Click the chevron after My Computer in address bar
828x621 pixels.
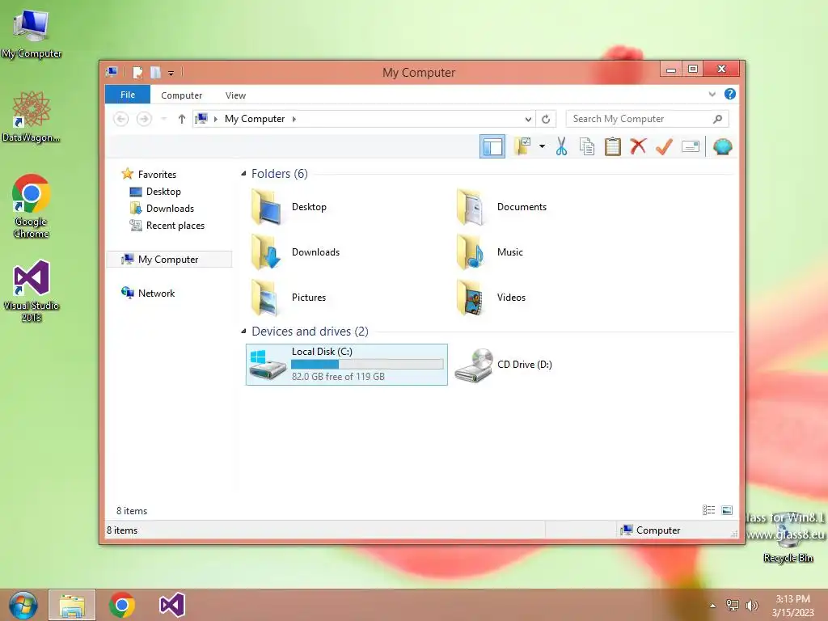[x=294, y=119]
